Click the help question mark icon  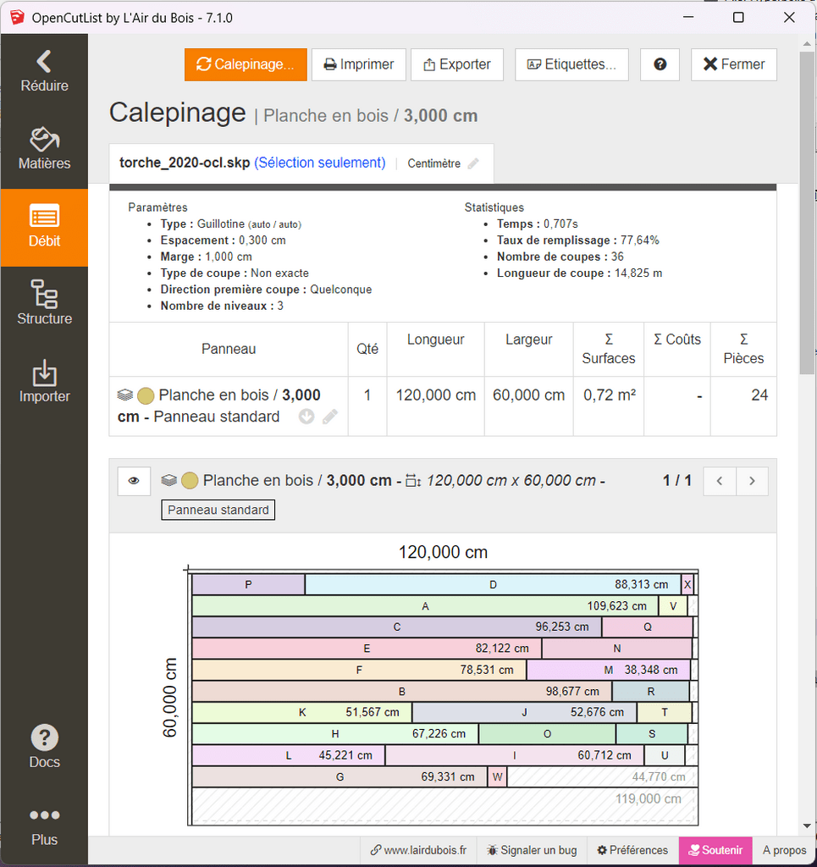coord(660,64)
